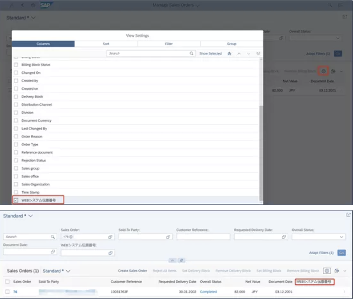Open Standard view dropdown beside Sales Orders (1)
The width and height of the screenshot is (356, 299).
pos(56,271)
